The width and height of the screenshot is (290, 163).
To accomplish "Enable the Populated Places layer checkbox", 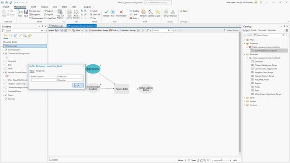I will [6, 91].
